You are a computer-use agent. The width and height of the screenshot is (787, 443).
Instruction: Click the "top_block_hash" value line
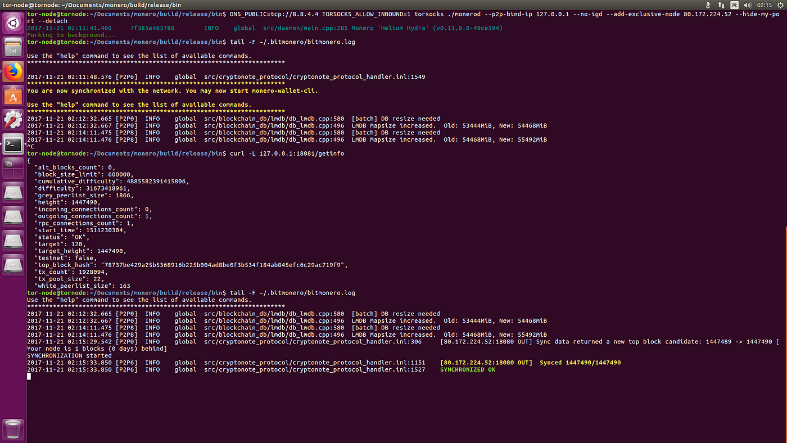point(191,265)
